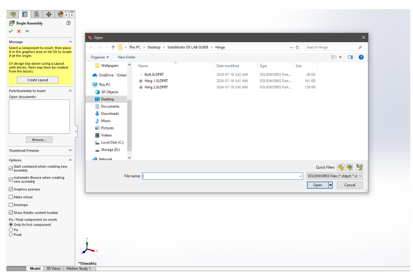Viewport: 413px width, 275px height.
Task: Go up one folder level
Action: click(x=113, y=47)
